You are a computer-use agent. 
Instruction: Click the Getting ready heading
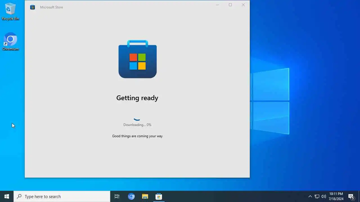[137, 98]
